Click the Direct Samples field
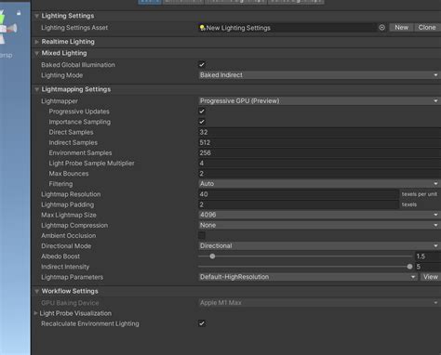This screenshot has height=355, width=441. (319, 132)
